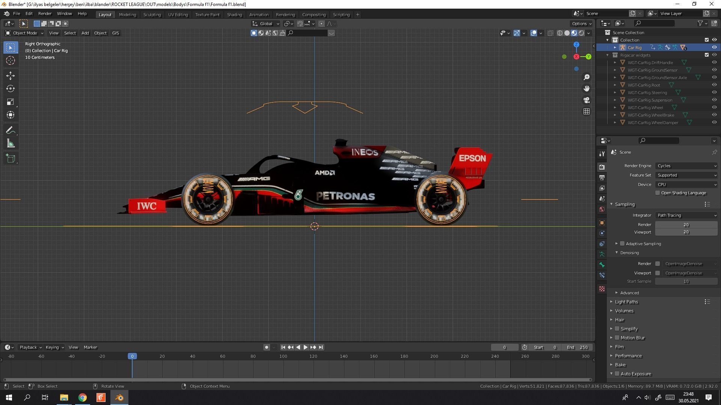Click timeline Marker menu

[90, 347]
